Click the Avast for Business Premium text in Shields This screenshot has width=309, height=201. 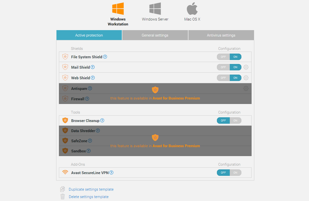pos(176,98)
